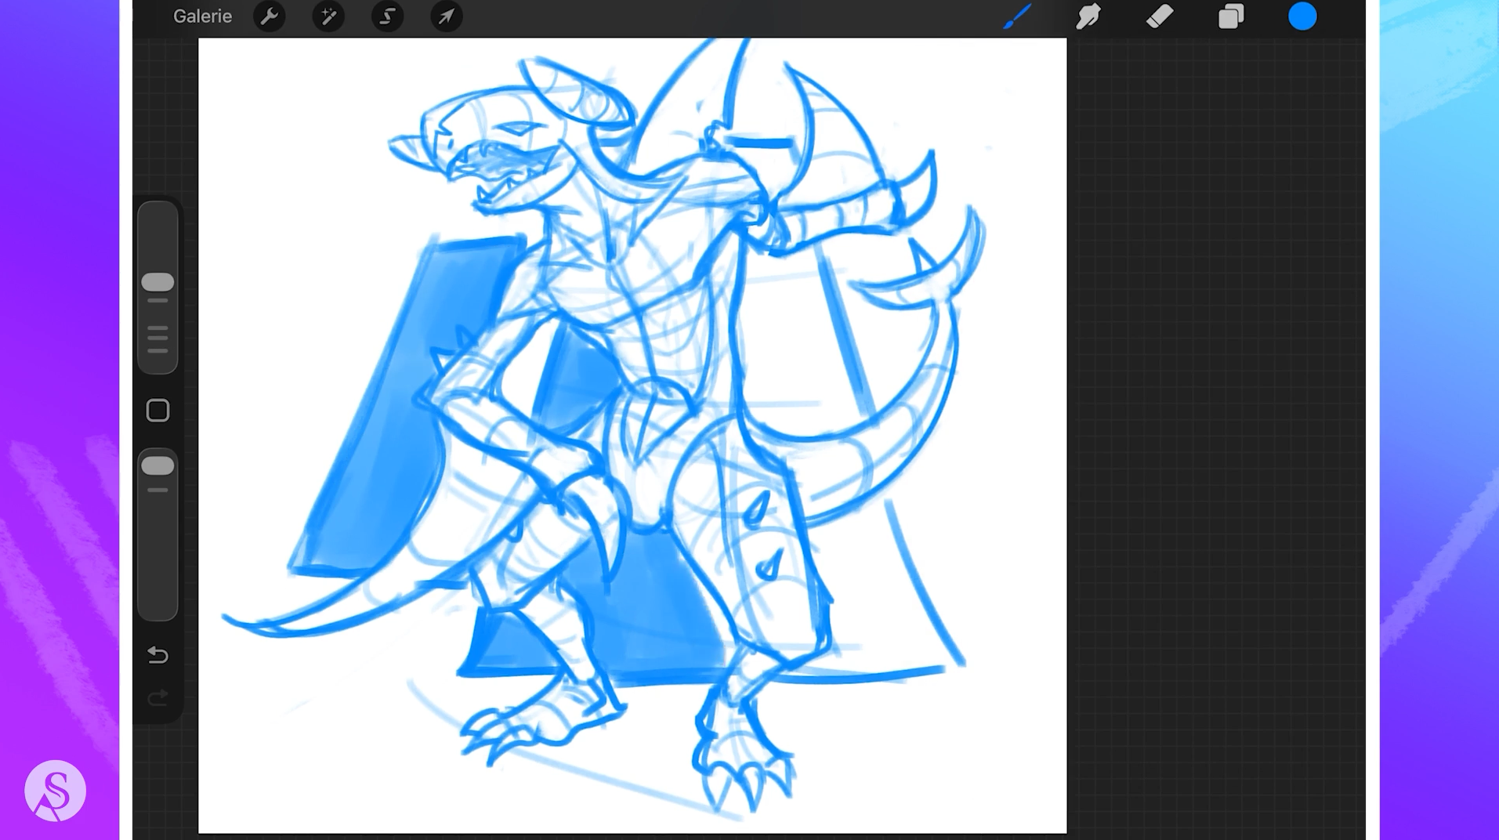Viewport: 1499px width, 840px height.
Task: Tap the square Modify button in sidebar
Action: 158,411
